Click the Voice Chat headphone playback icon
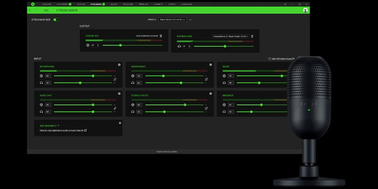Image resolution: width=378 pixels, height=189 pixels. tap(42, 112)
